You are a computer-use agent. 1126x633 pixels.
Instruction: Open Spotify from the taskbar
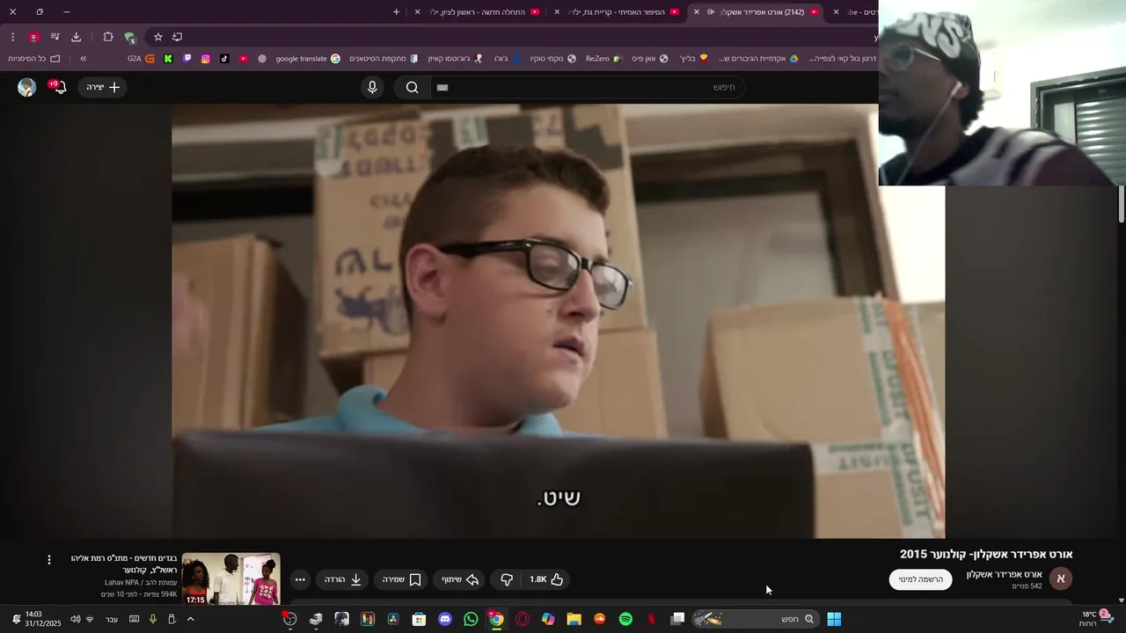coord(625,619)
